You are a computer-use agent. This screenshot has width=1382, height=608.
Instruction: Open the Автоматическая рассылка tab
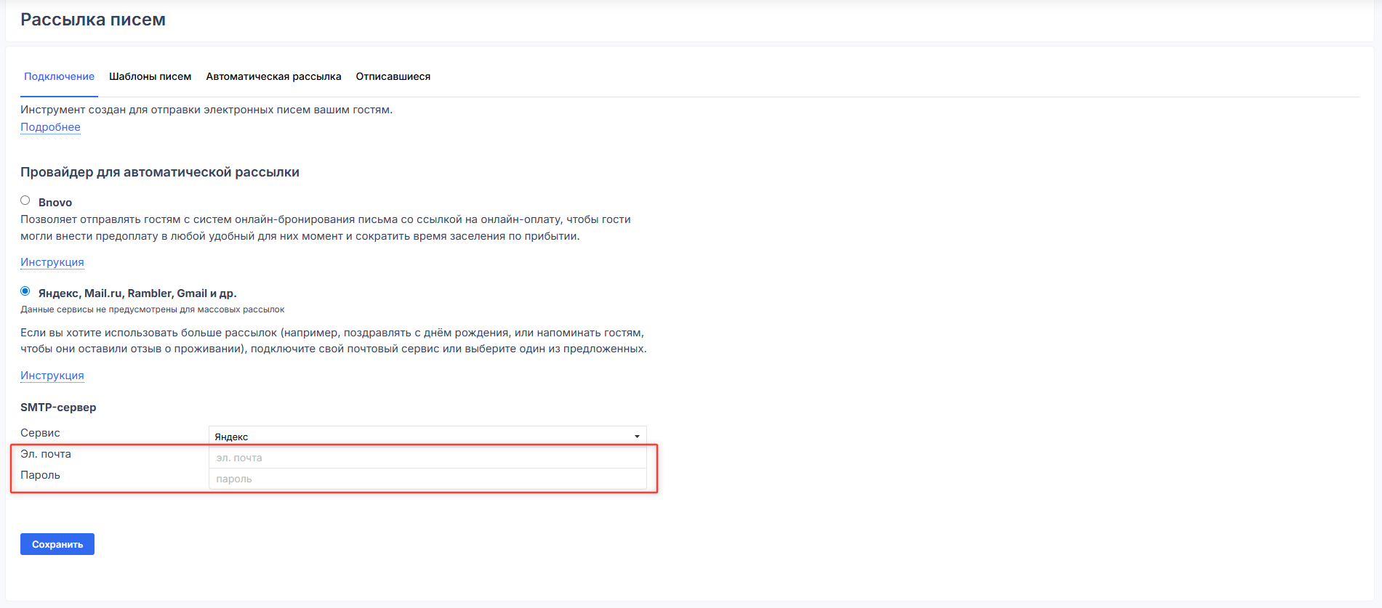point(273,76)
